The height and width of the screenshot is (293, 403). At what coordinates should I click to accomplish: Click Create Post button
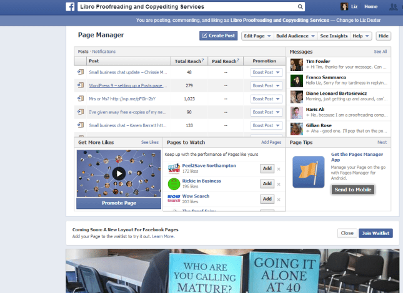tap(218, 36)
